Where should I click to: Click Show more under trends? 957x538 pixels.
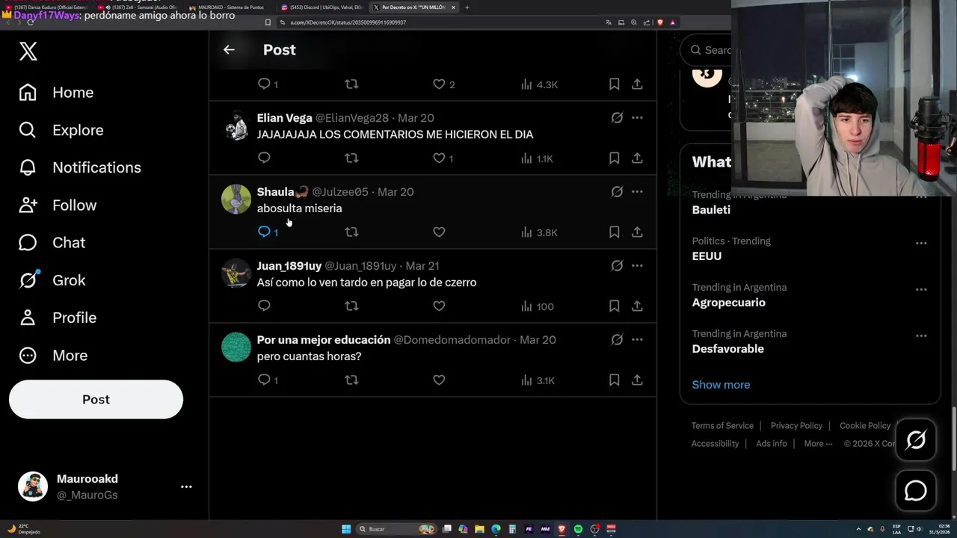coord(721,384)
